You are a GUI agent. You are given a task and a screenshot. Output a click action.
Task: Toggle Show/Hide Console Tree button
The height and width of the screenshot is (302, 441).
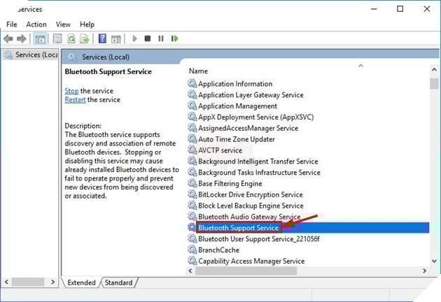(40, 38)
